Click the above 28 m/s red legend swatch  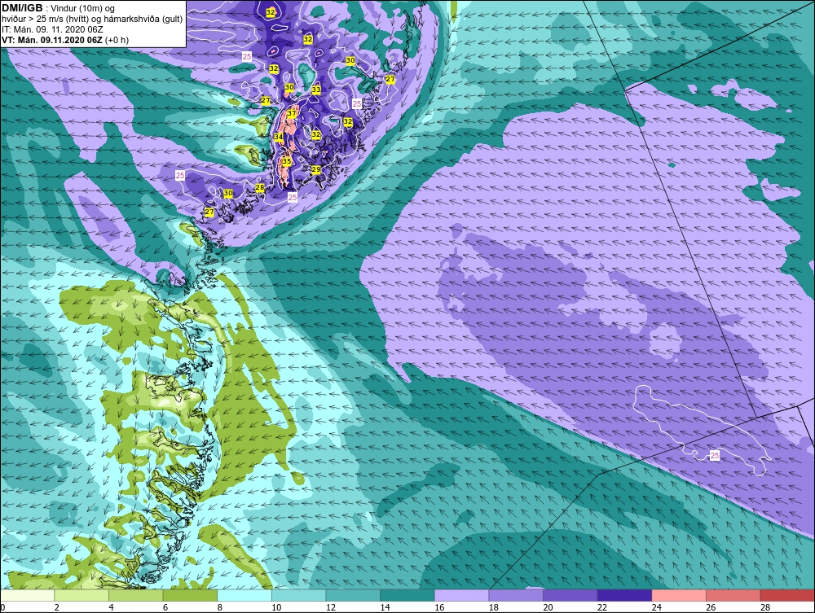787,595
